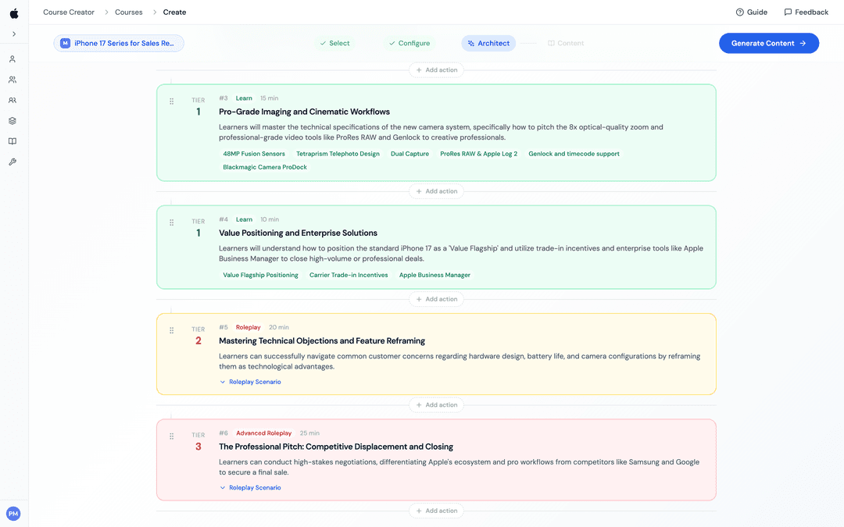Add action below Value Positioning and Enterprise Solutions

click(x=436, y=298)
